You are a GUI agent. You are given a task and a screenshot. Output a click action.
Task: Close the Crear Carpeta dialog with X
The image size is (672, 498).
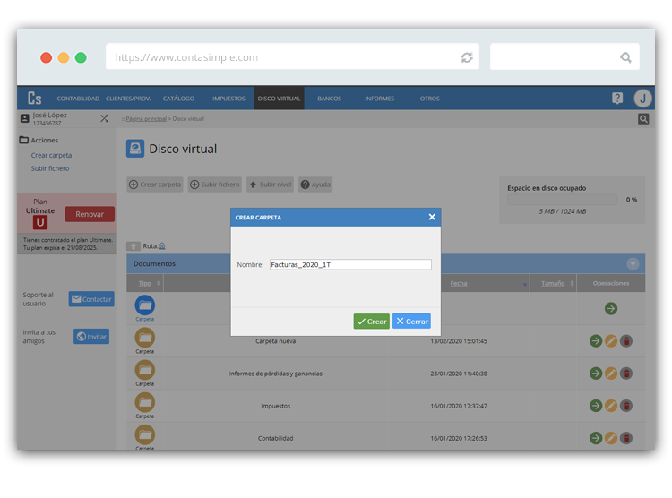(432, 217)
